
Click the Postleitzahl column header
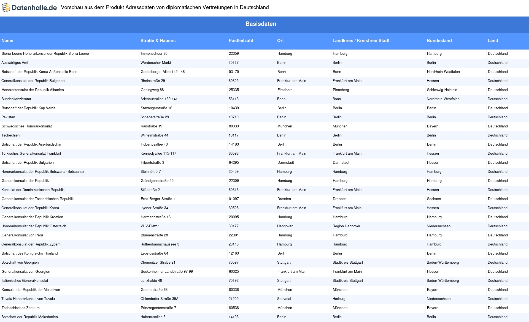[241, 40]
